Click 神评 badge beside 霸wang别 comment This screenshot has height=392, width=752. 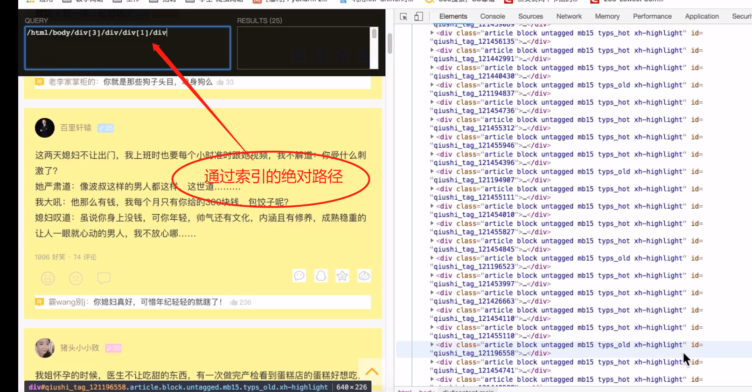pyautogui.click(x=40, y=302)
